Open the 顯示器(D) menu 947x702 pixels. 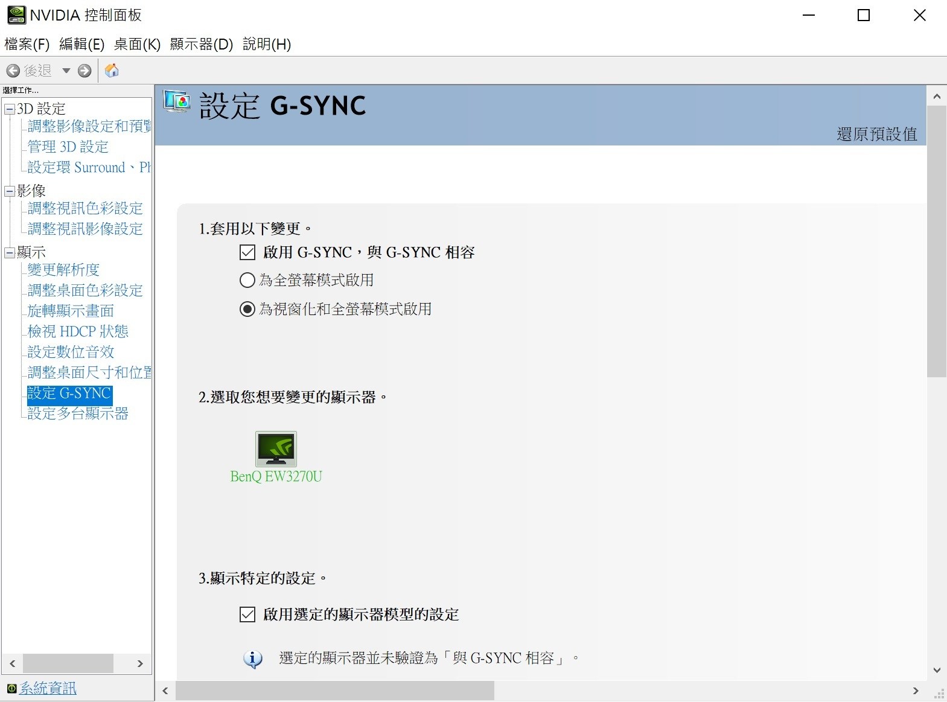pos(202,44)
